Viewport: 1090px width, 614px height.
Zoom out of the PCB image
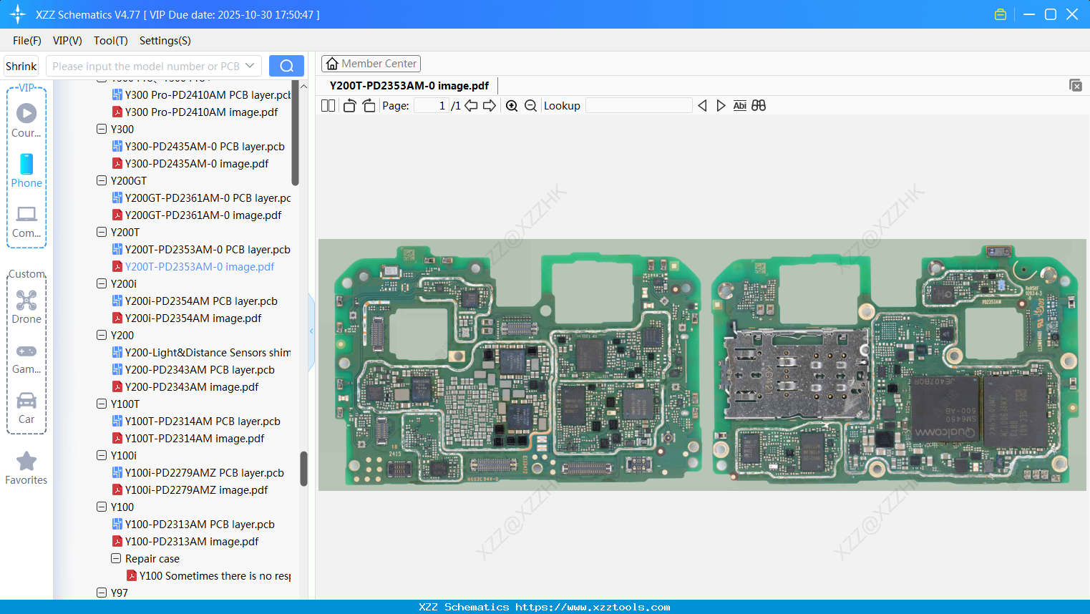(530, 105)
